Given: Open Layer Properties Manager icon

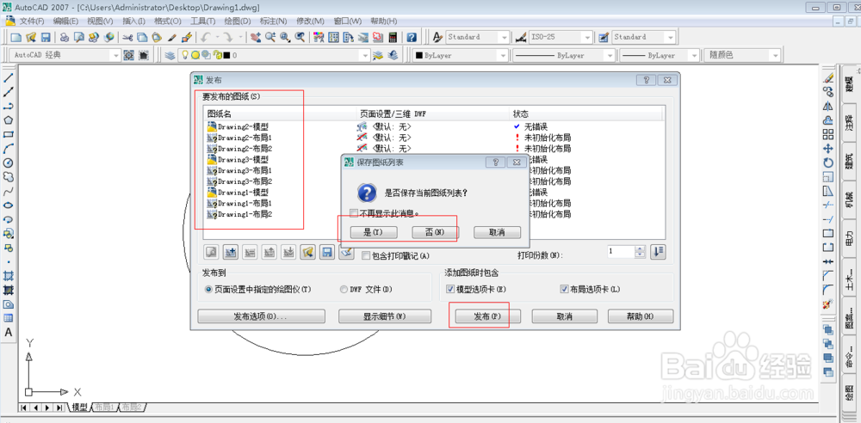Looking at the screenshot, I should (170, 55).
